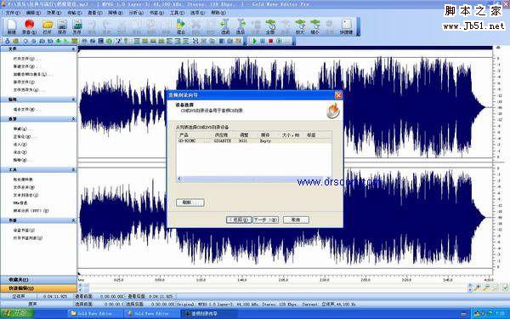Collapse the 编辑 section in the sidebar
Screen dimensions: 510x319
pyautogui.click(x=73, y=100)
